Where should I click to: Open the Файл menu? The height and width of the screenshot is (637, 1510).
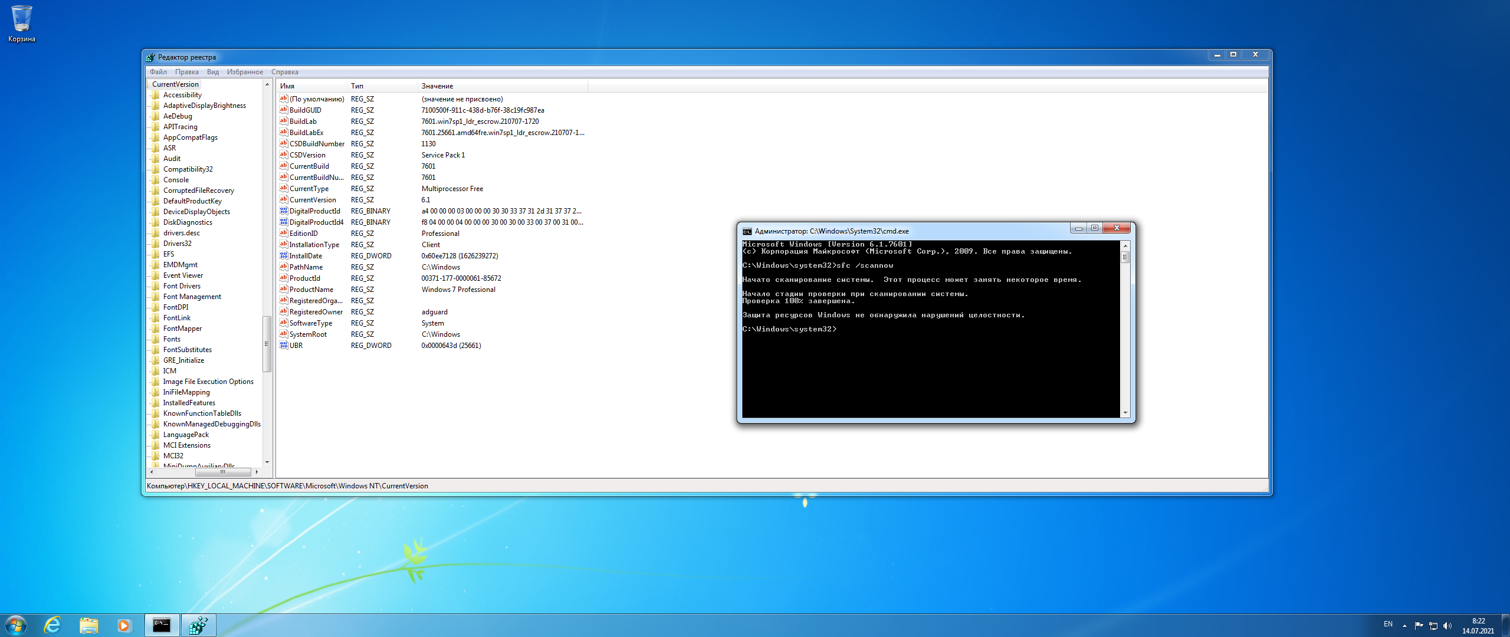(158, 72)
